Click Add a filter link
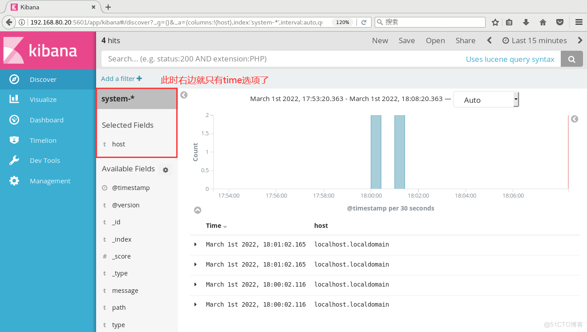The height and width of the screenshot is (332, 587). point(121,78)
